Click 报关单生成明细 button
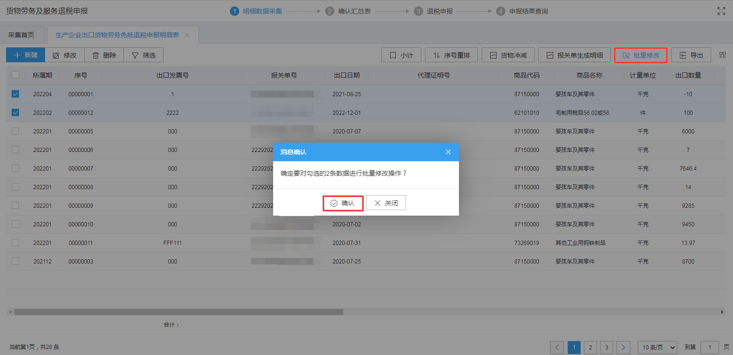The height and width of the screenshot is (355, 733). point(575,55)
